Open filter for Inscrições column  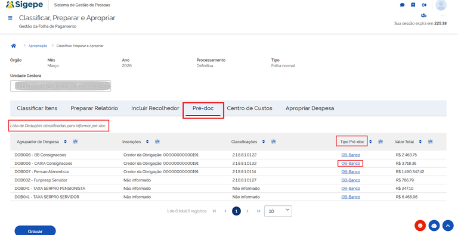coord(157,142)
